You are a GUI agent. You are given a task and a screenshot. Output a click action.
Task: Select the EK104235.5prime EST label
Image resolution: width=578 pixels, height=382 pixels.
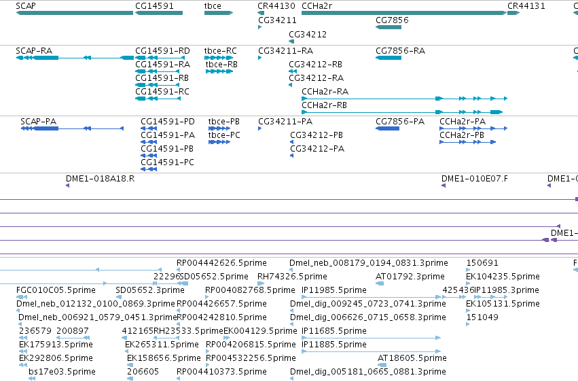pos(503,277)
